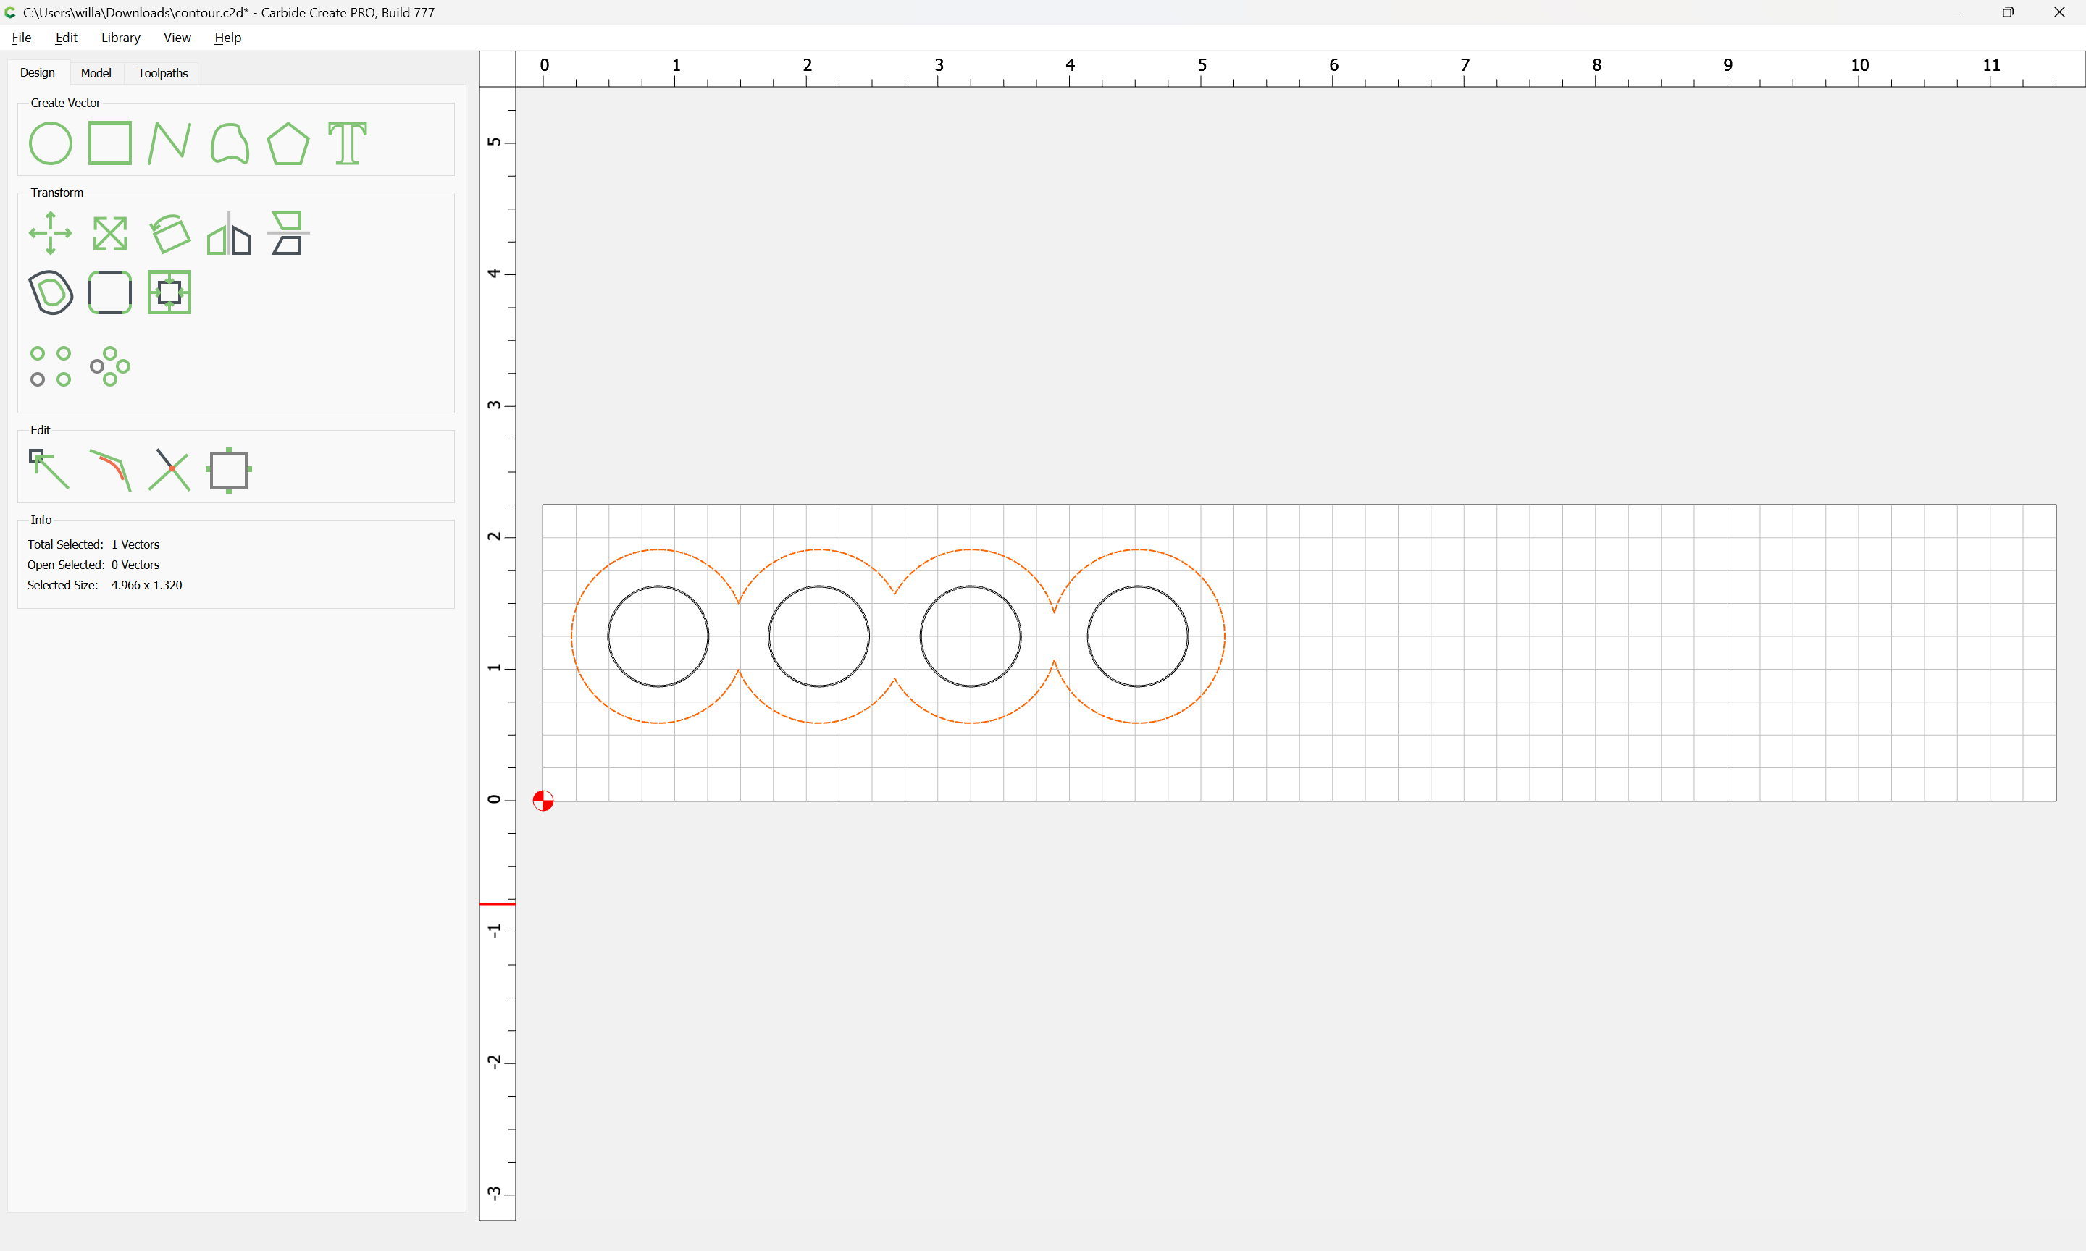Image resolution: width=2086 pixels, height=1251 pixels.
Task: Minimize the Carbide Create window
Action: (1957, 12)
